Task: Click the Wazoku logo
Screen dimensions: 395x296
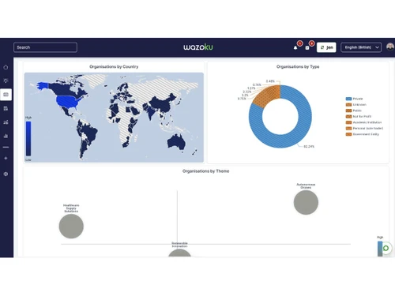Action: point(198,47)
